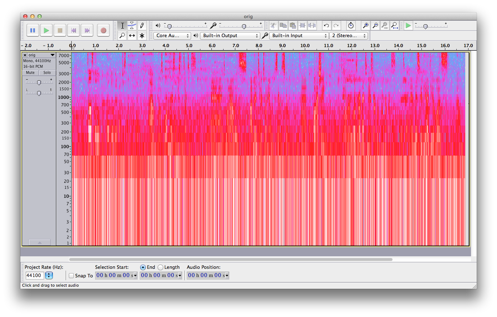Select the Draw pencil tool
Screen dimensions: 497x317
[x=142, y=25]
